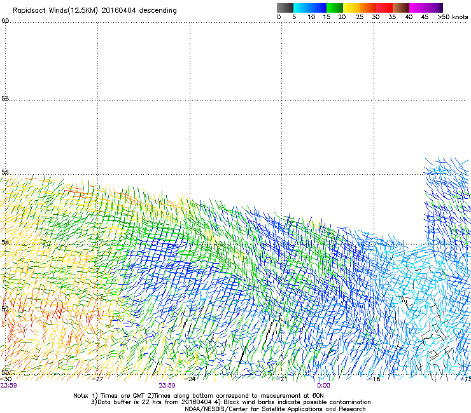Click the longitude label -24
471x413 pixels.
tap(190, 379)
